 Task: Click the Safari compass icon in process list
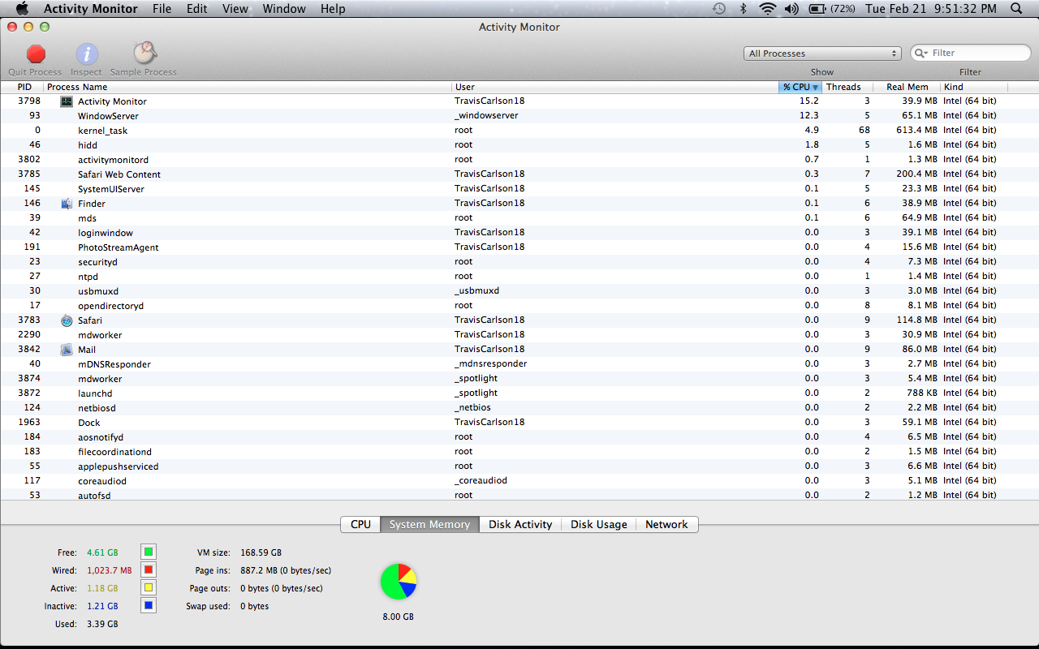(x=67, y=320)
